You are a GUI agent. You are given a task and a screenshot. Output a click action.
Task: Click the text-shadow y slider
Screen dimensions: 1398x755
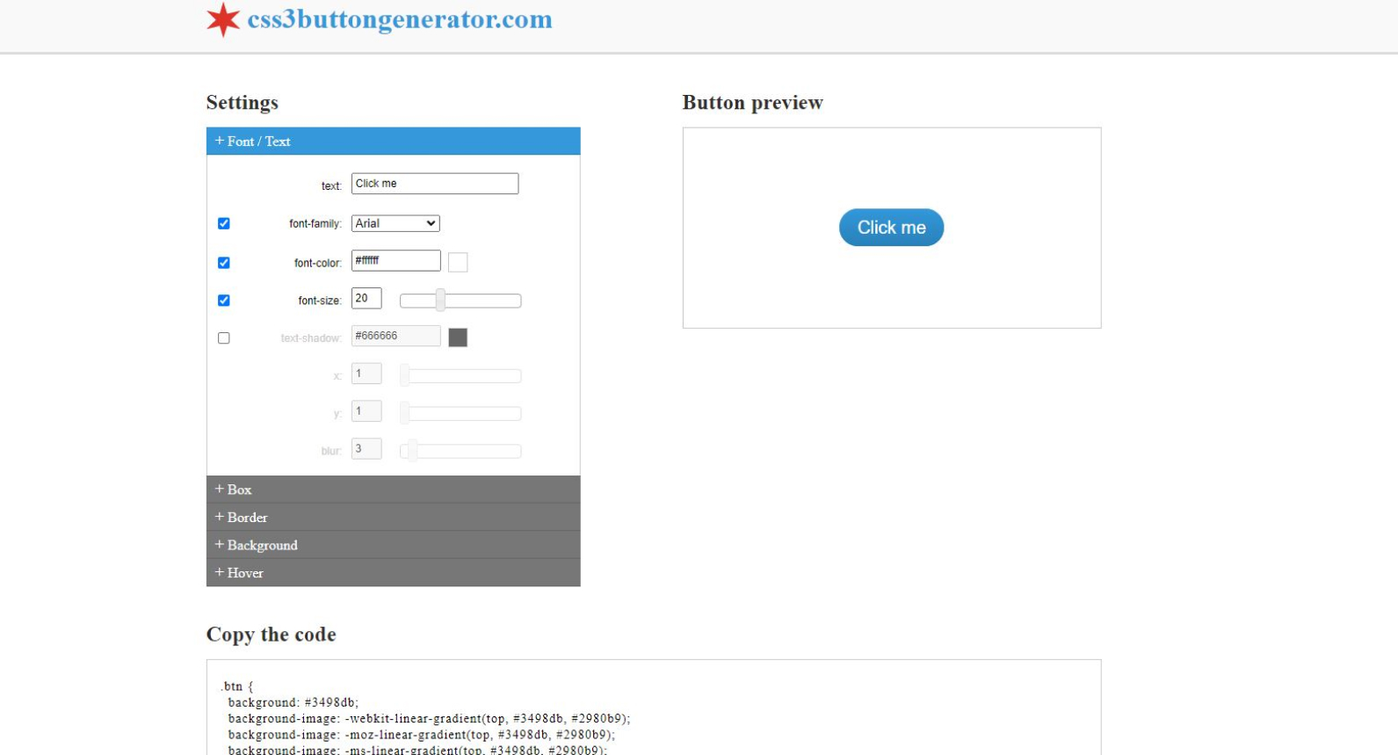(460, 413)
